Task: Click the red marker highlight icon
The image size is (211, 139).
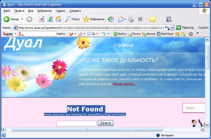Action: 71,34
